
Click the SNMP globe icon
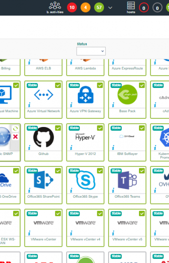coord(5,136)
